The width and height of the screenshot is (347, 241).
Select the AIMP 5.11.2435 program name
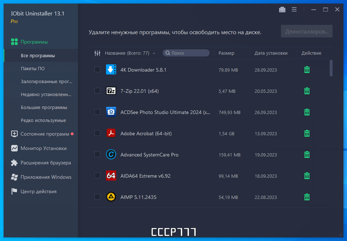pos(138,197)
